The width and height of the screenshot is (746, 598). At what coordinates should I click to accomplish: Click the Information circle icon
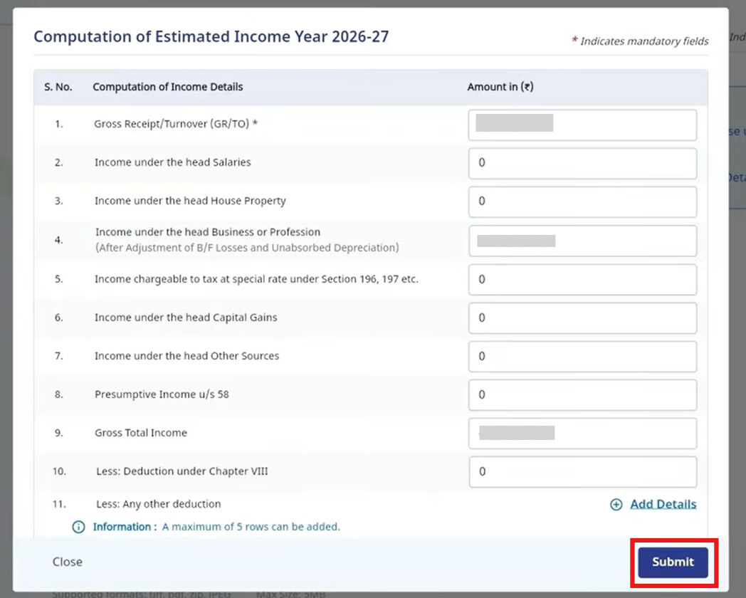79,528
